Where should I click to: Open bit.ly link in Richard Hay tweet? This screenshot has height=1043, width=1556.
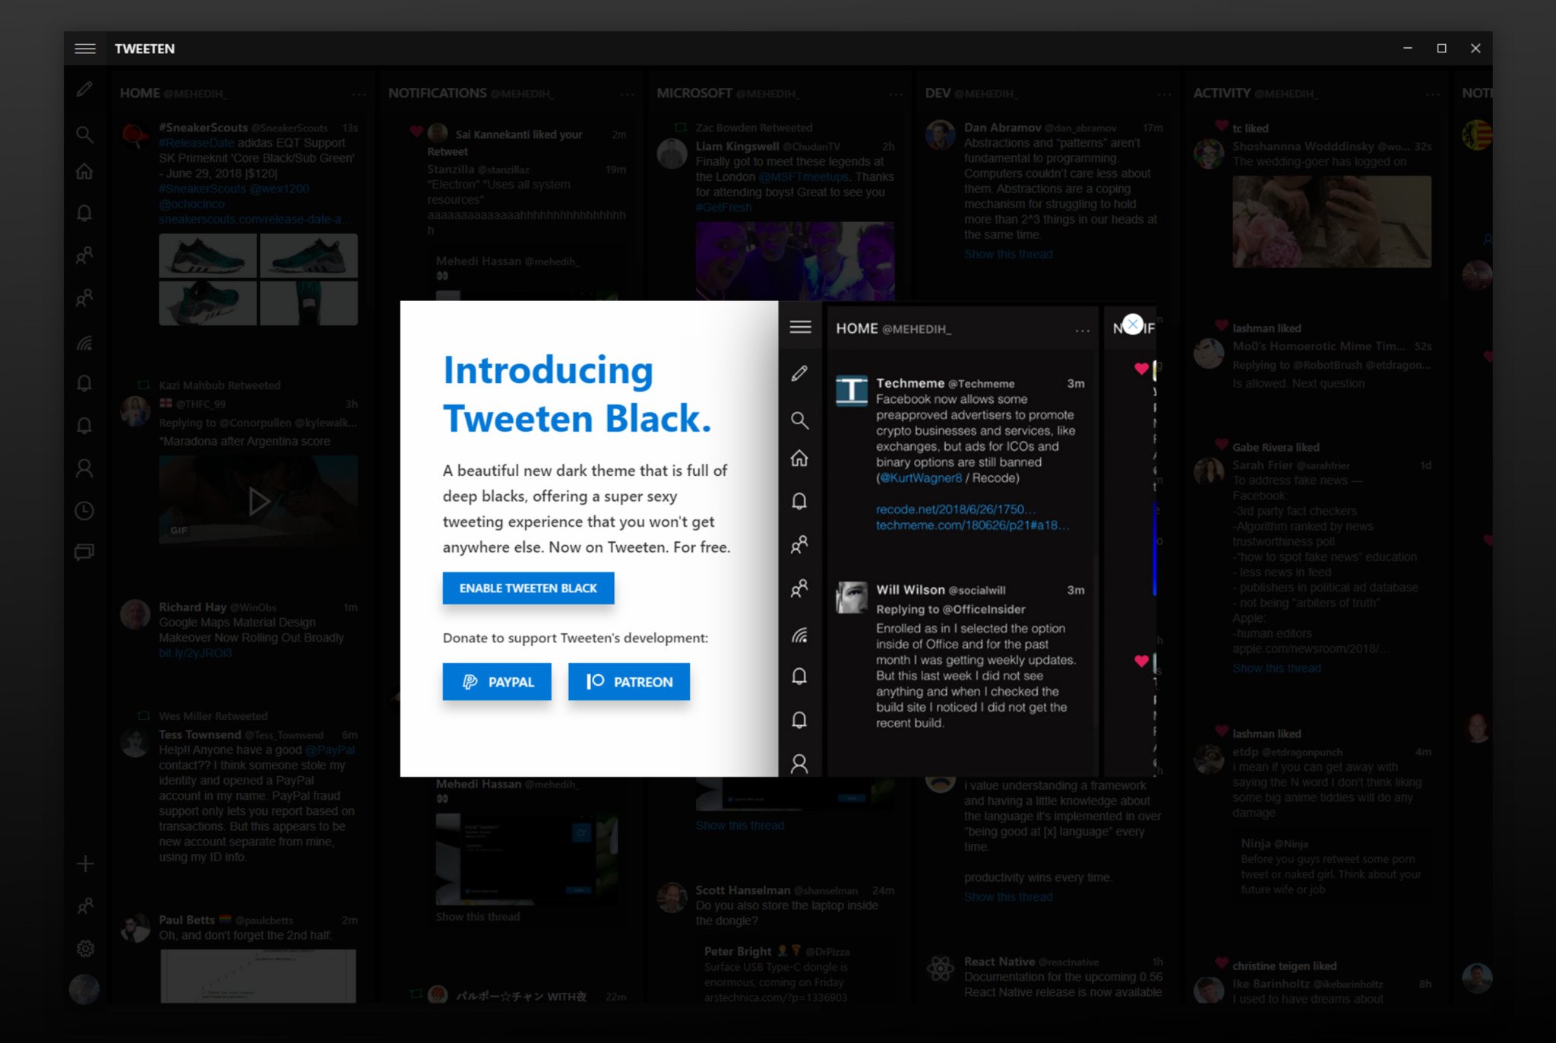coord(195,653)
